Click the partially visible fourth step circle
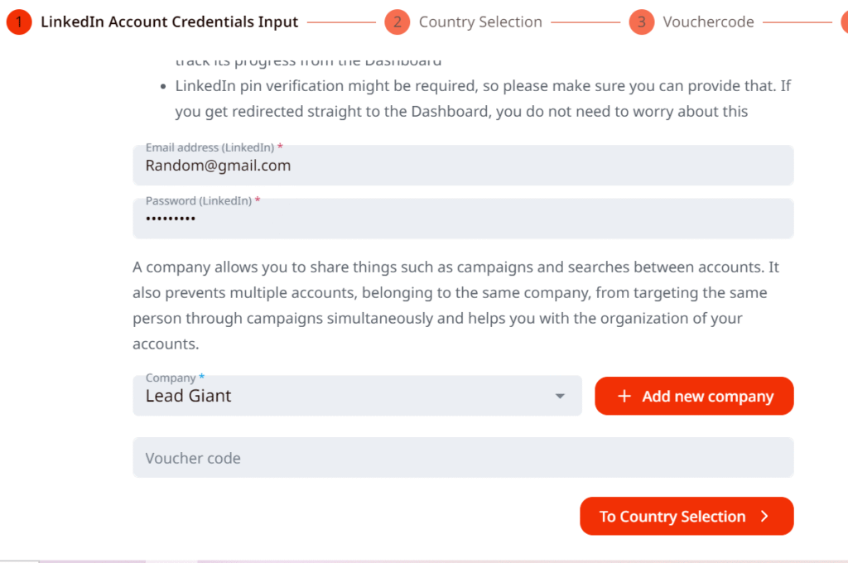Screen dimensions: 848x563 [x=843, y=22]
